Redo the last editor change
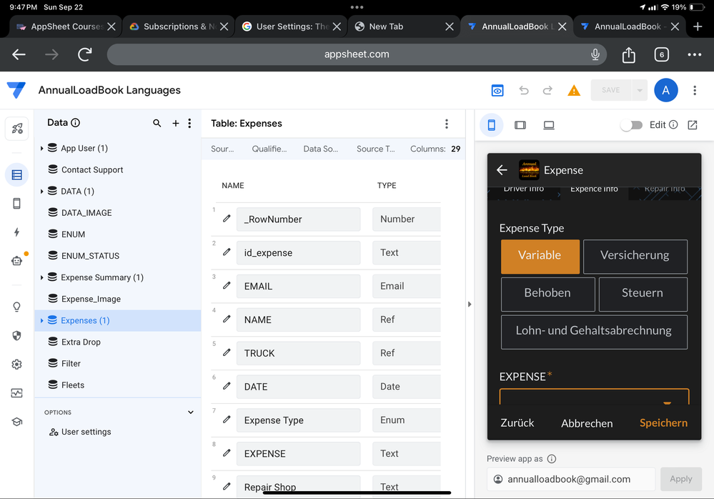This screenshot has height=499, width=714. pos(547,91)
